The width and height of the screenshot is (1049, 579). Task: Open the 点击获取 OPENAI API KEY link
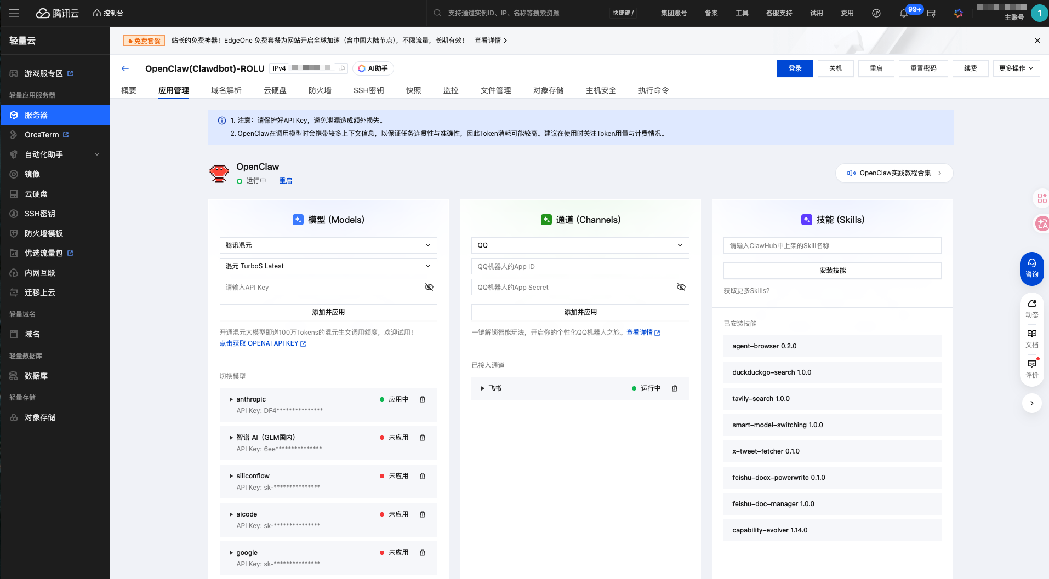click(263, 343)
